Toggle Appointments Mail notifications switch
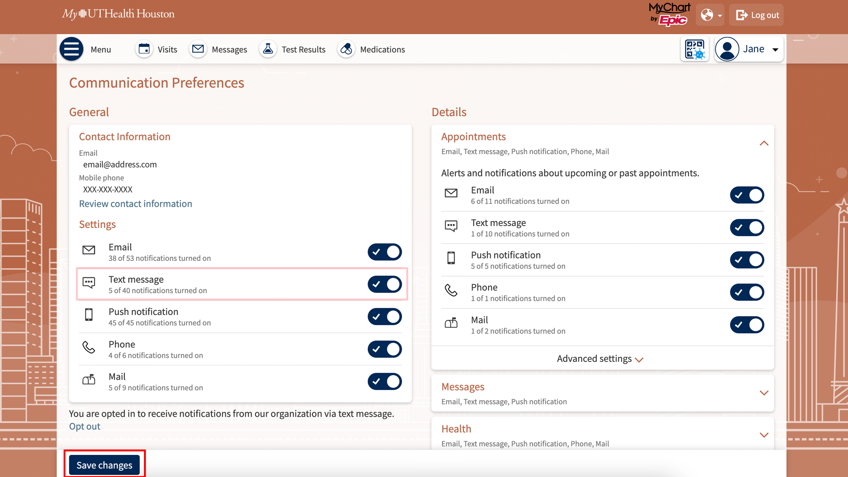848x477 pixels. (x=747, y=325)
